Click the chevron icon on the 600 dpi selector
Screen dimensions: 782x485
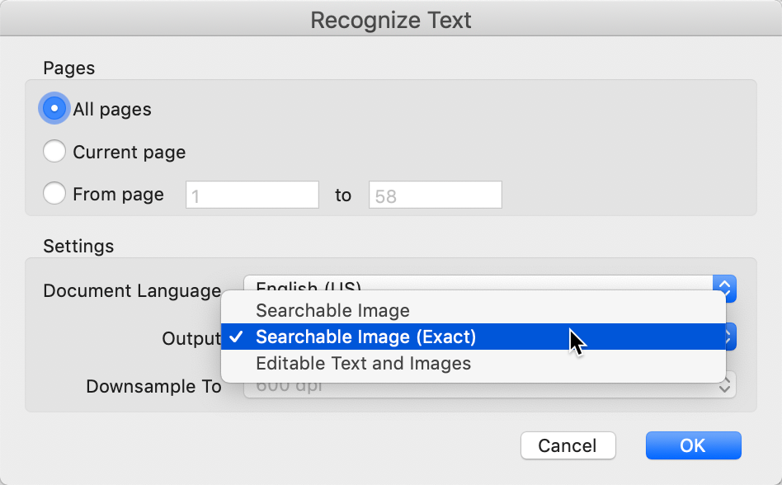723,385
